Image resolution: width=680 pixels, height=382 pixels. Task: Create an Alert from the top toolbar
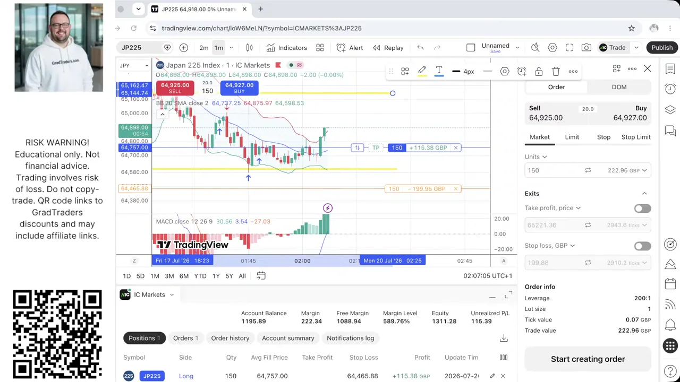coord(350,48)
